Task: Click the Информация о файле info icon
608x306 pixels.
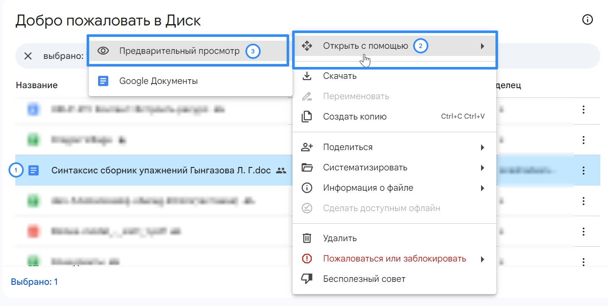Action: click(307, 188)
